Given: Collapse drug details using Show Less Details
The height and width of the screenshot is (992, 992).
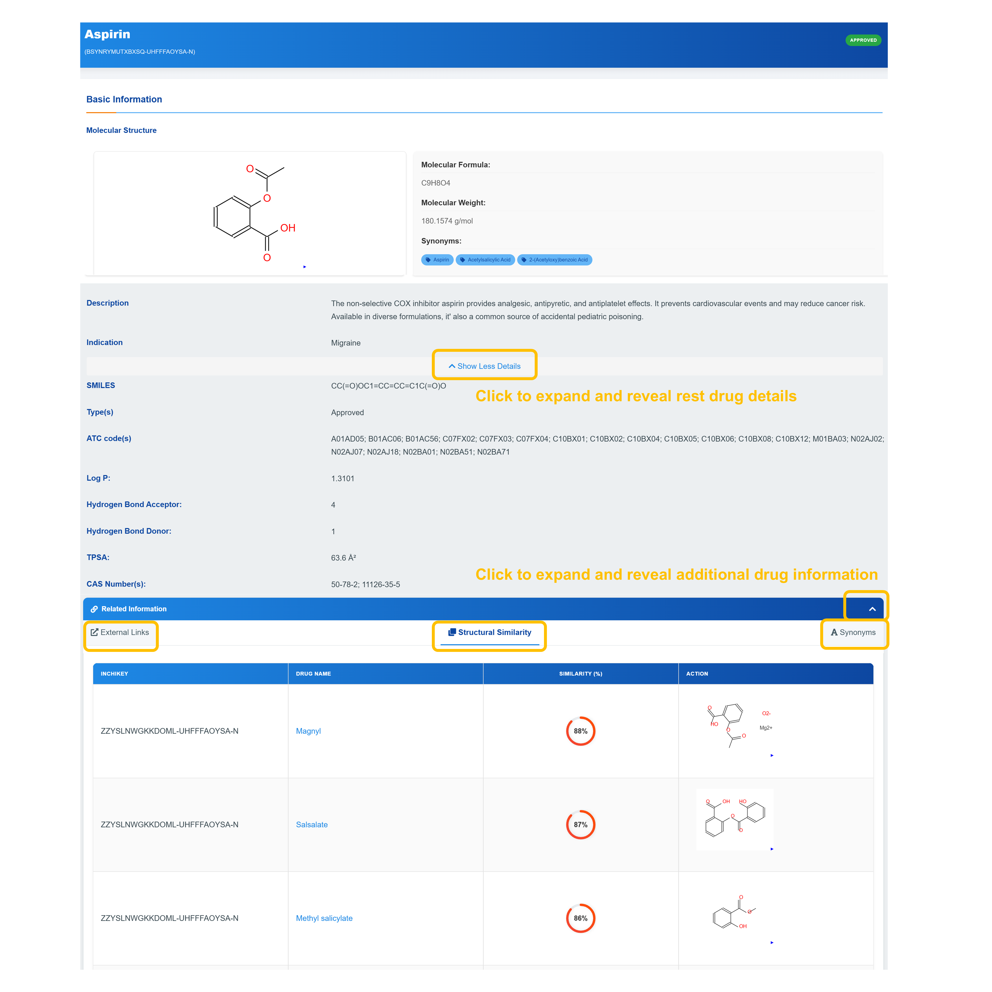Looking at the screenshot, I should point(484,366).
